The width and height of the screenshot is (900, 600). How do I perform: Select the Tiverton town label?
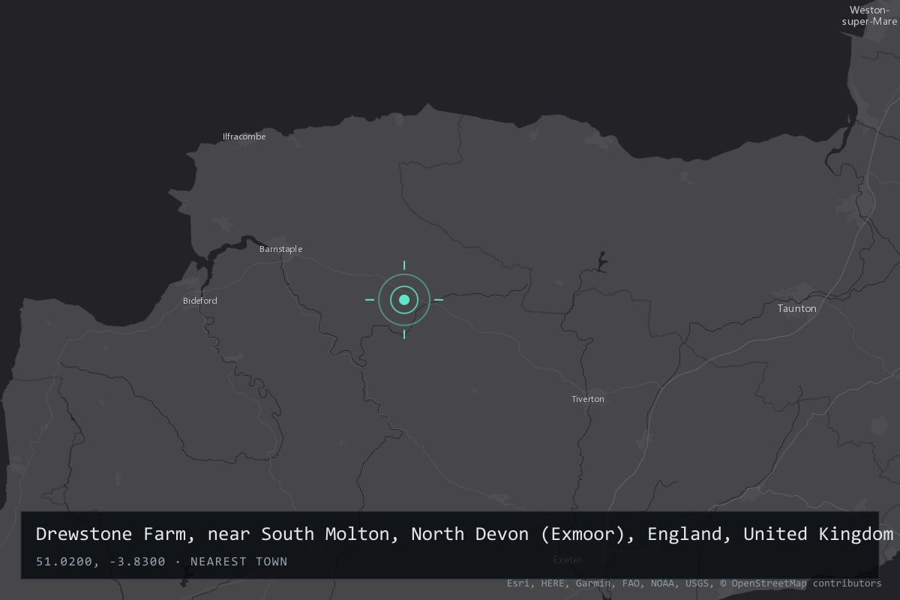[x=588, y=399]
